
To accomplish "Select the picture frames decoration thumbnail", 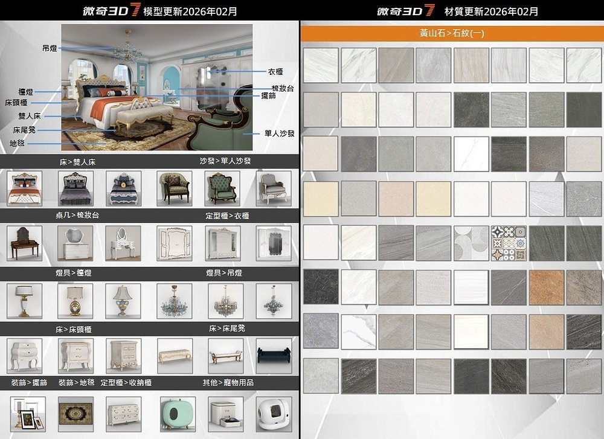I will 28,414.
